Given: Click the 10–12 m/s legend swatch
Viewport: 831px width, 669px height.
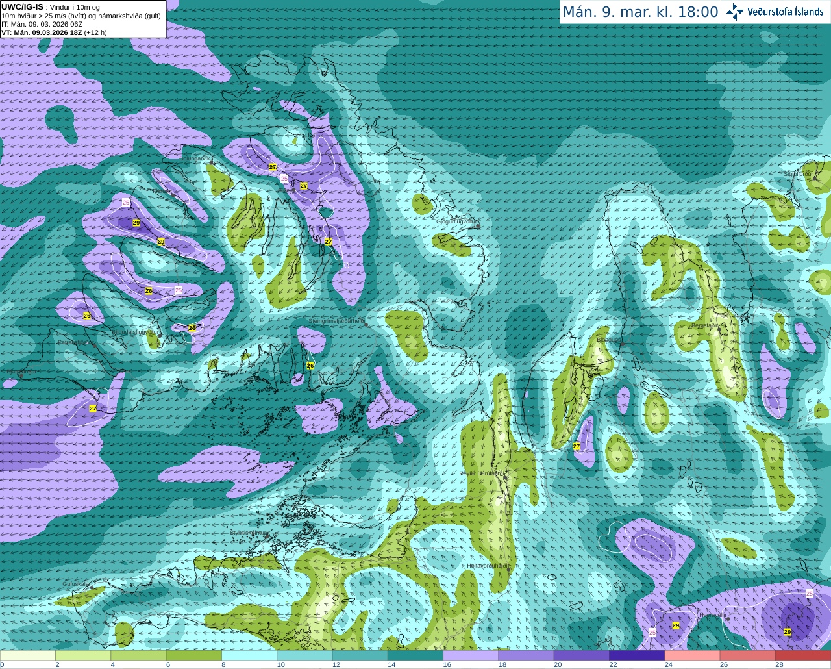Looking at the screenshot, I should tap(304, 655).
